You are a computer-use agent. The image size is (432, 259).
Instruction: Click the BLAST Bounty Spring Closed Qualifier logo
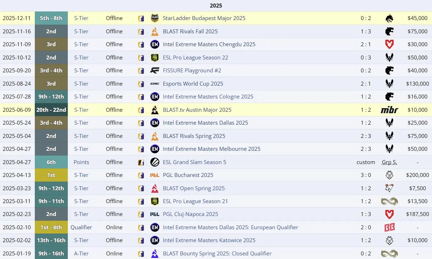click(155, 254)
